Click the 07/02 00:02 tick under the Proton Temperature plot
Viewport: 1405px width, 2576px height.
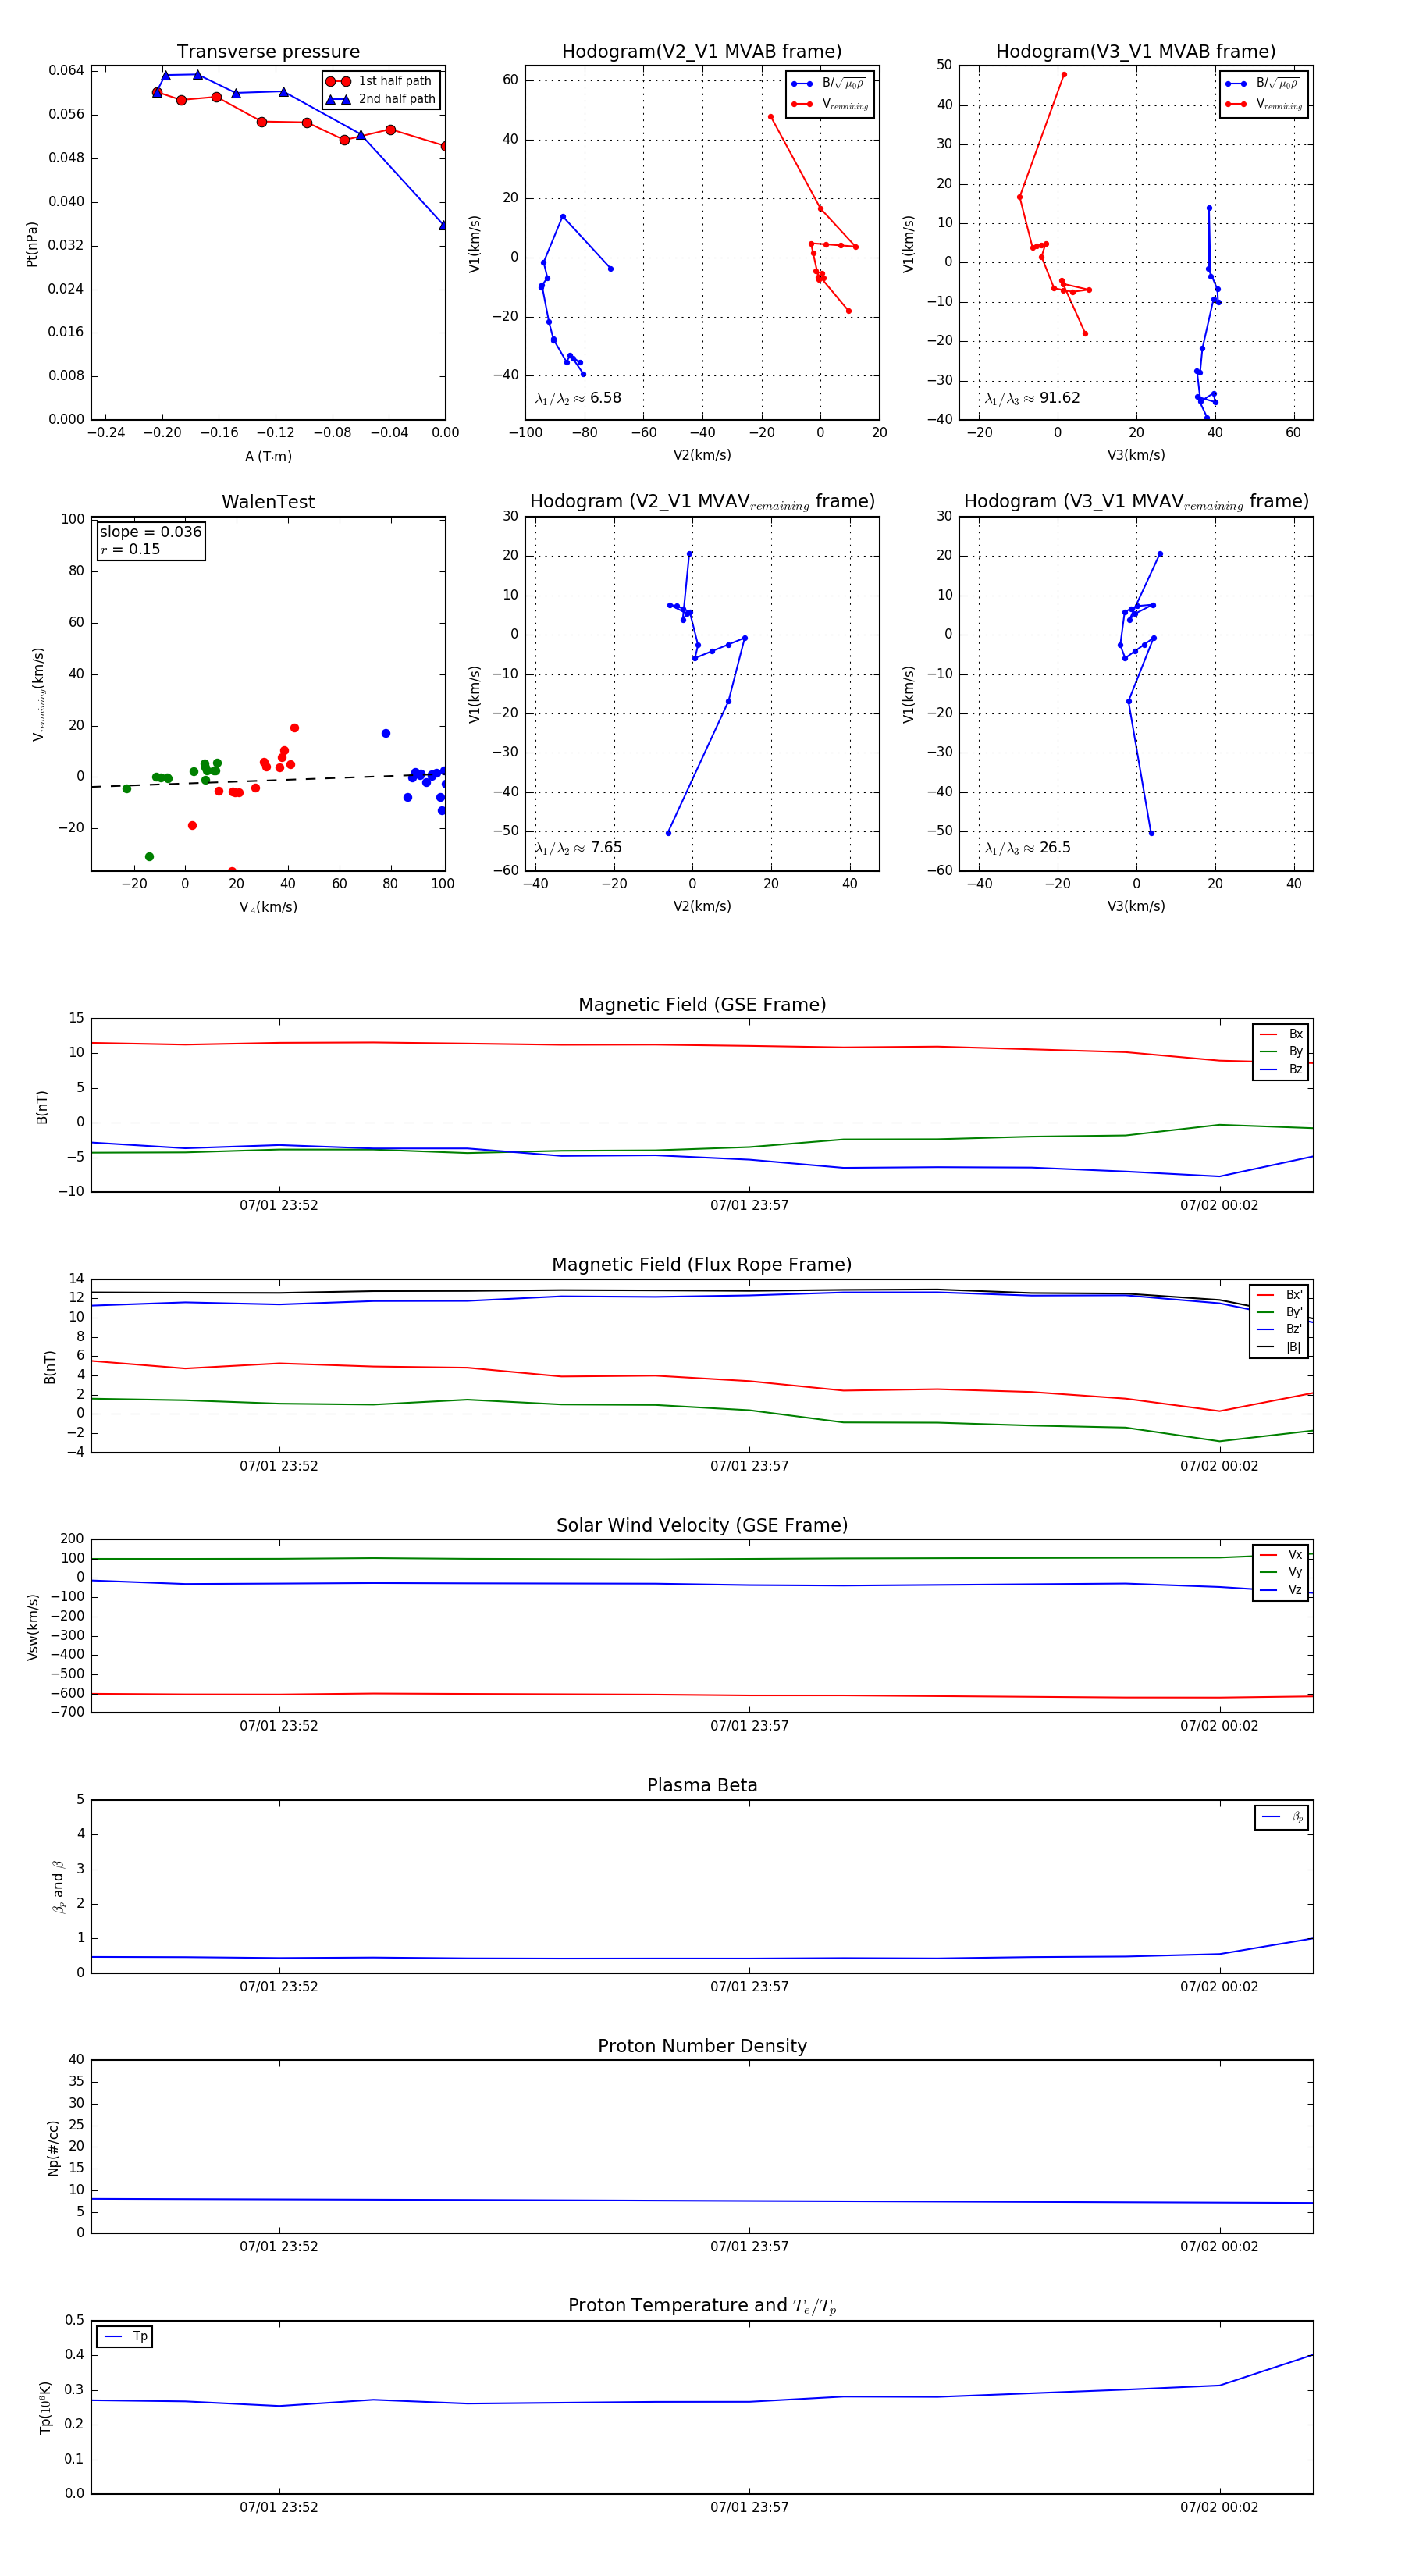1219,2508
